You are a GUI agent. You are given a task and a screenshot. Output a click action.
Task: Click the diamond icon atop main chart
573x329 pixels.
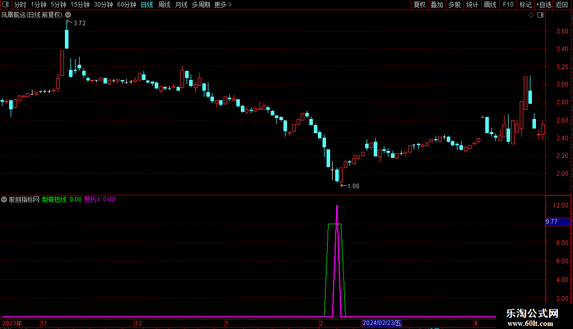coord(531,15)
